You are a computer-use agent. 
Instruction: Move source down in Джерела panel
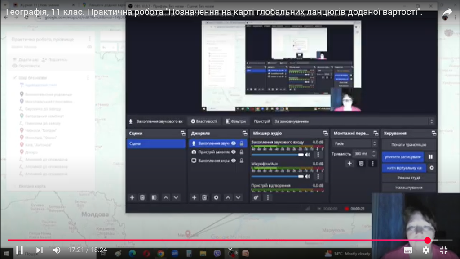[x=238, y=198]
